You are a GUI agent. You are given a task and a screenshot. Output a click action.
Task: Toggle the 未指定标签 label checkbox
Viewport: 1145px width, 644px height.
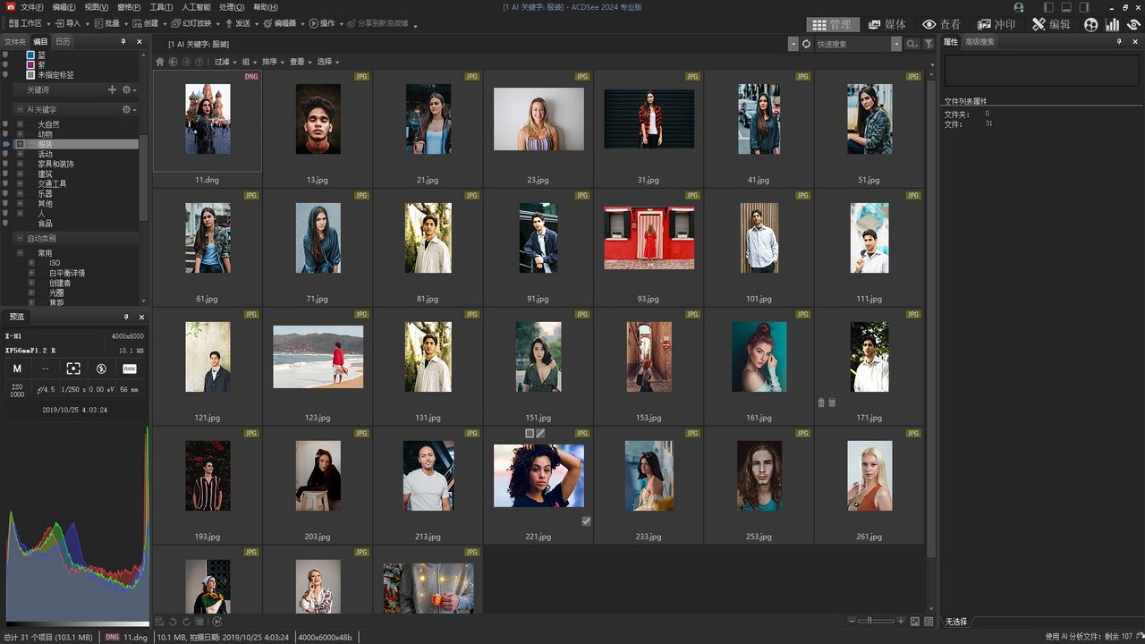pyautogui.click(x=30, y=75)
